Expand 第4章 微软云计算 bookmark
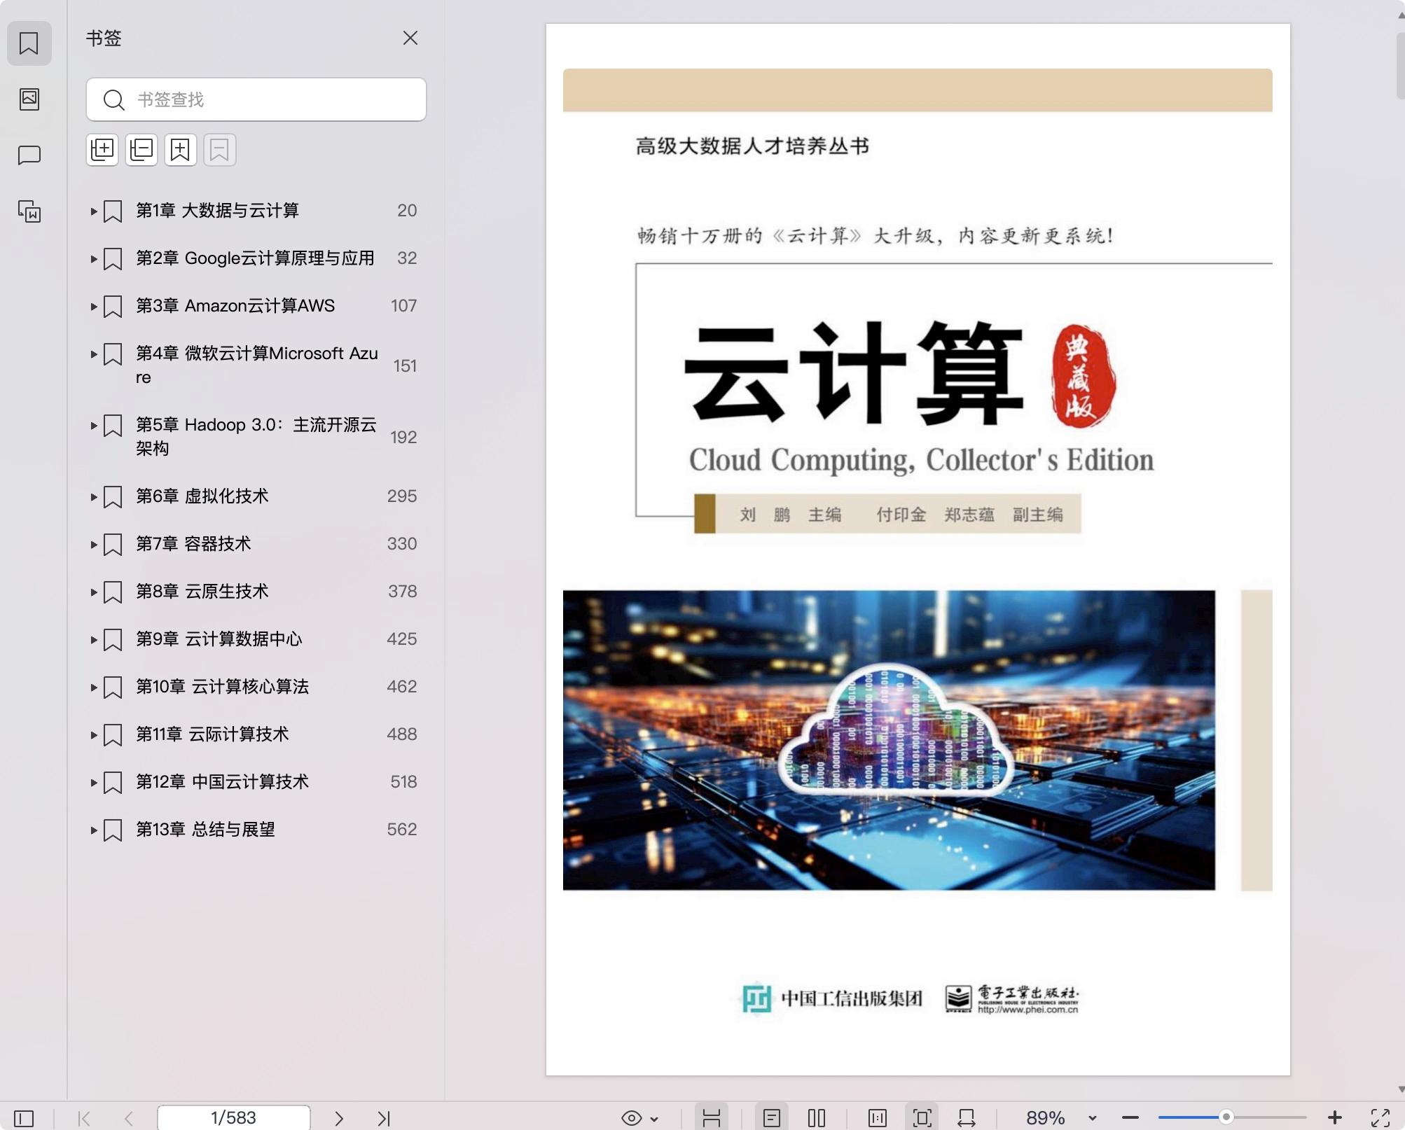 click(93, 354)
